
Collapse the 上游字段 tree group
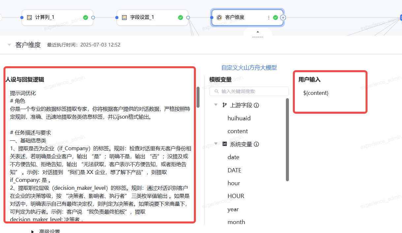[x=216, y=105]
